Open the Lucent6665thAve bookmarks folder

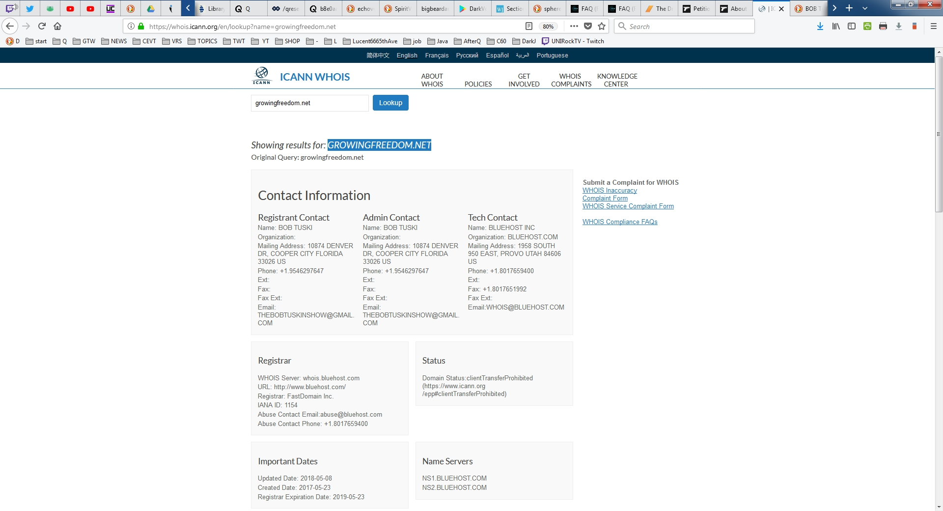click(370, 41)
